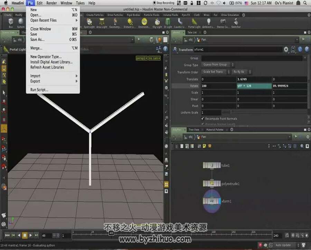Select New Operator Type menu item
Image resolution: width=311 pixels, height=250 pixels.
point(53,57)
